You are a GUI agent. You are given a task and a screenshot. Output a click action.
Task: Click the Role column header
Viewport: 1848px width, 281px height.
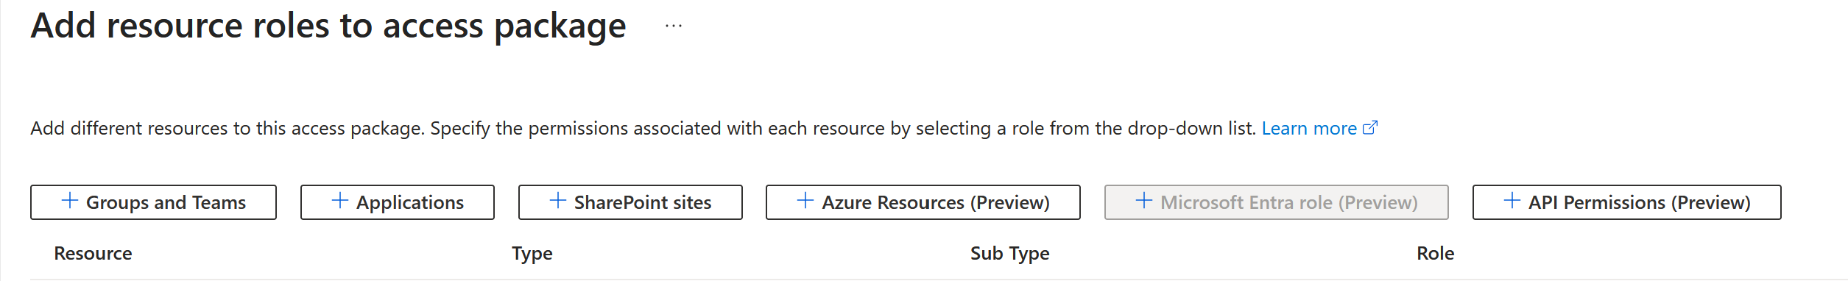(1436, 254)
